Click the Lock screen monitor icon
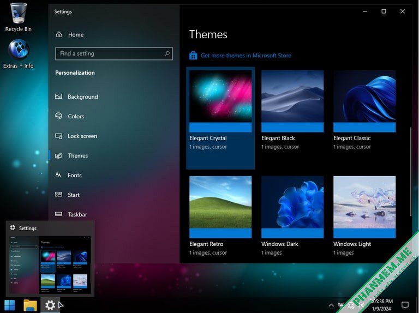419x313 pixels. point(58,136)
